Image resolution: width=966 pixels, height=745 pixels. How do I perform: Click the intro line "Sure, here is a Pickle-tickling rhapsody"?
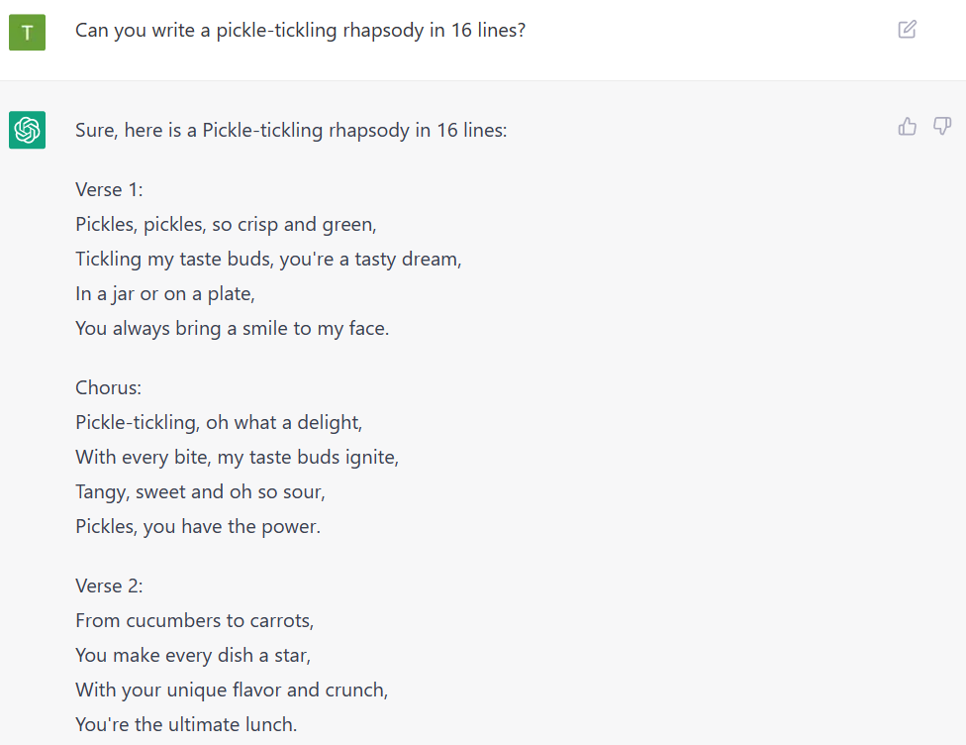click(291, 130)
